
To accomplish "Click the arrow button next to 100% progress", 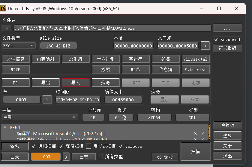I will click(x=66, y=156).
